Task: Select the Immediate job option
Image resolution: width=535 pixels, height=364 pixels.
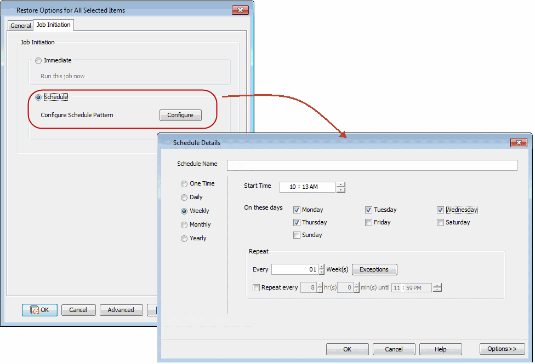Action: (38, 61)
